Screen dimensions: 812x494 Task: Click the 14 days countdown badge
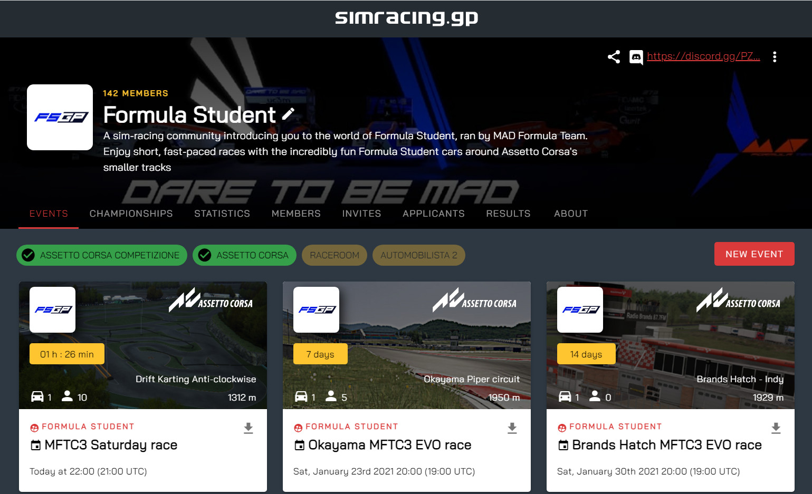(x=586, y=354)
